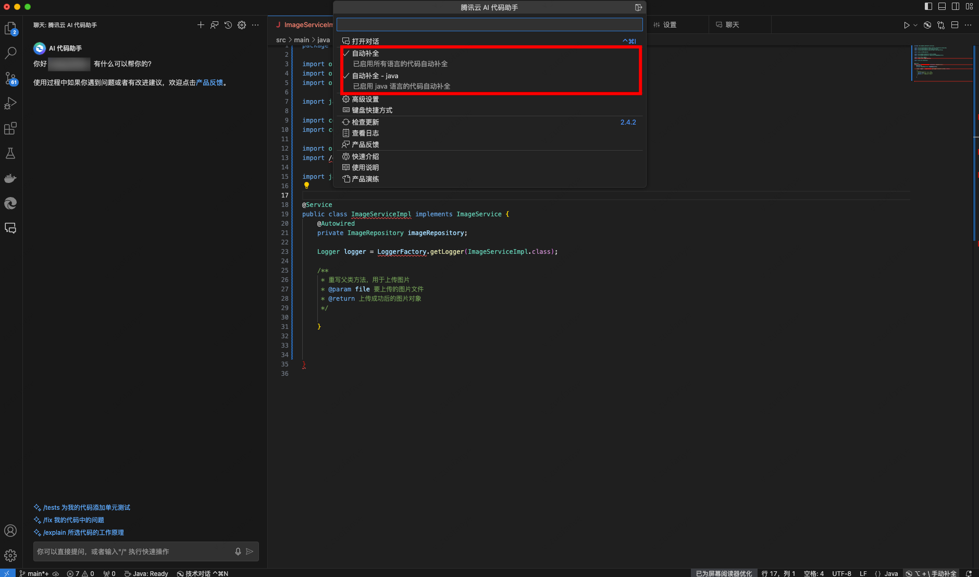Screen dimensions: 979x577
Task: Open the Edge browser tools view
Action: [x=10, y=203]
